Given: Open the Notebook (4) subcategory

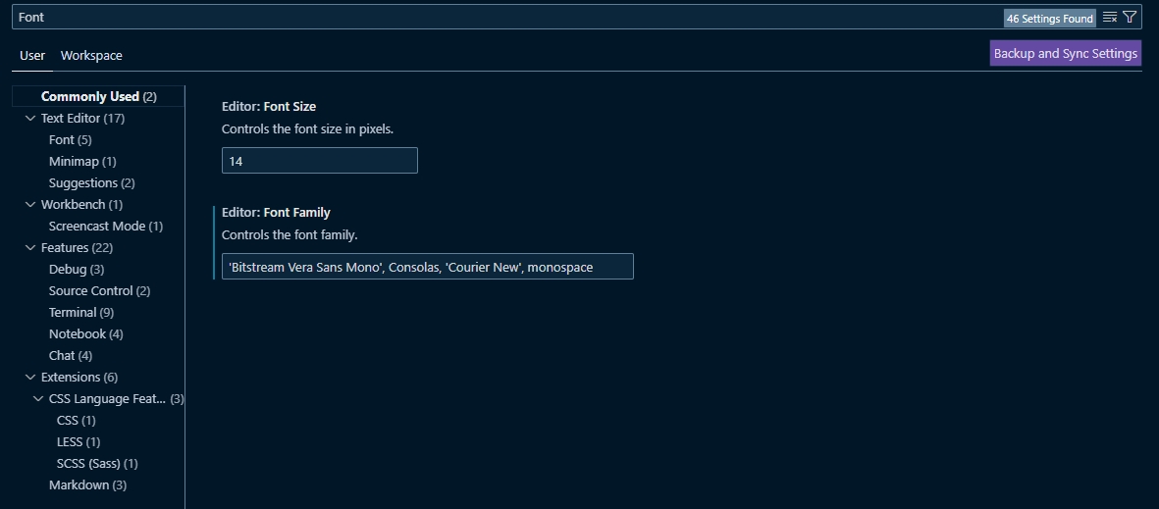Looking at the screenshot, I should (85, 333).
